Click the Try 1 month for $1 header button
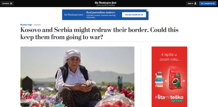Image resolution: width=218 pixels, height=107 pixels. coord(207,4)
